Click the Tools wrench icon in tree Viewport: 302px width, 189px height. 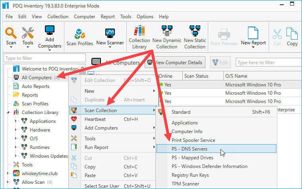click(16, 164)
